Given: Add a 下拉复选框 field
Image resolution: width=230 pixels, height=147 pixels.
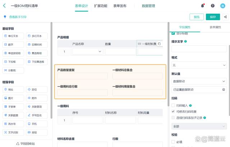Looking at the screenshot, I should (x=37, y=62).
